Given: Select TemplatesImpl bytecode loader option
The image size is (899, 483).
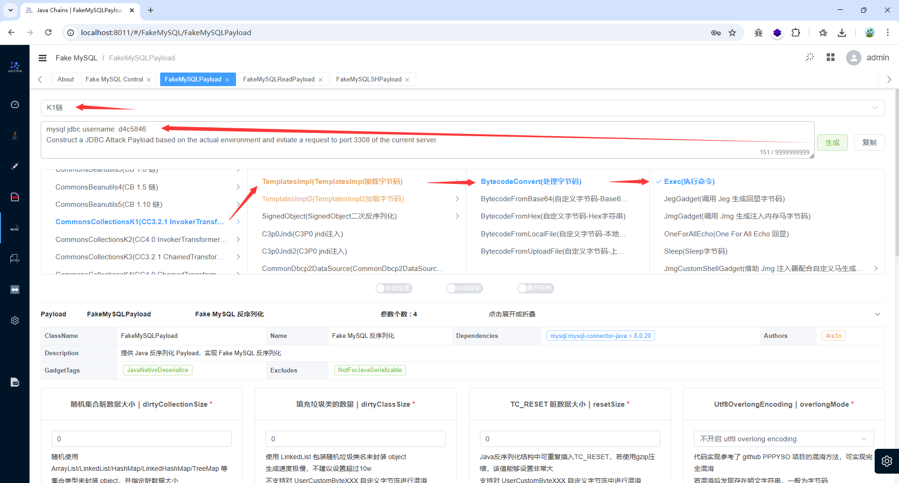Looking at the screenshot, I should click(x=332, y=182).
